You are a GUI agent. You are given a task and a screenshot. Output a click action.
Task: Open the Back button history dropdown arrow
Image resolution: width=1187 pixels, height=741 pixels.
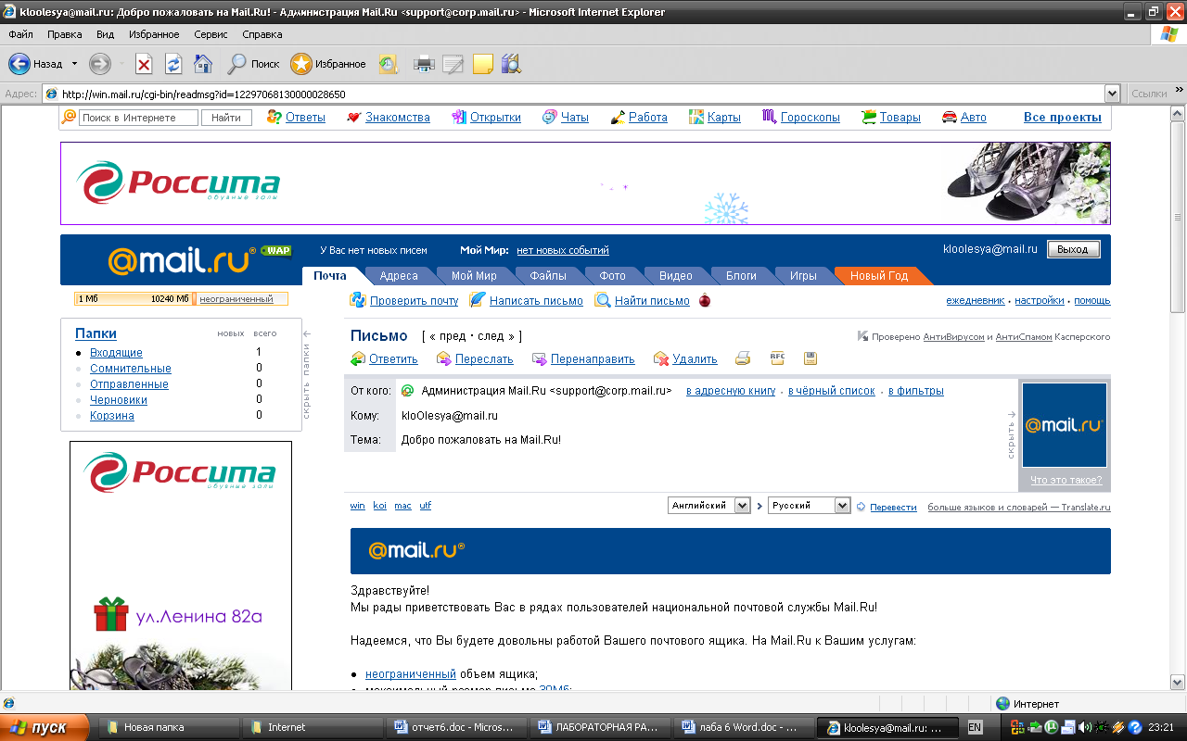point(74,64)
